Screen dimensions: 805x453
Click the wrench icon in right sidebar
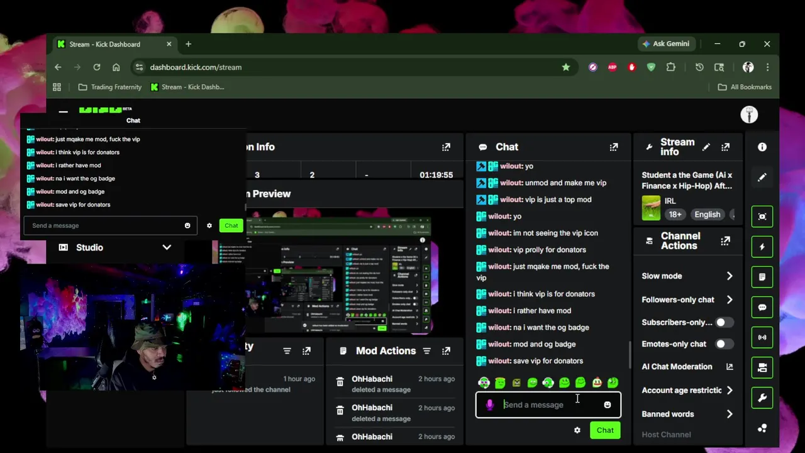click(x=762, y=398)
